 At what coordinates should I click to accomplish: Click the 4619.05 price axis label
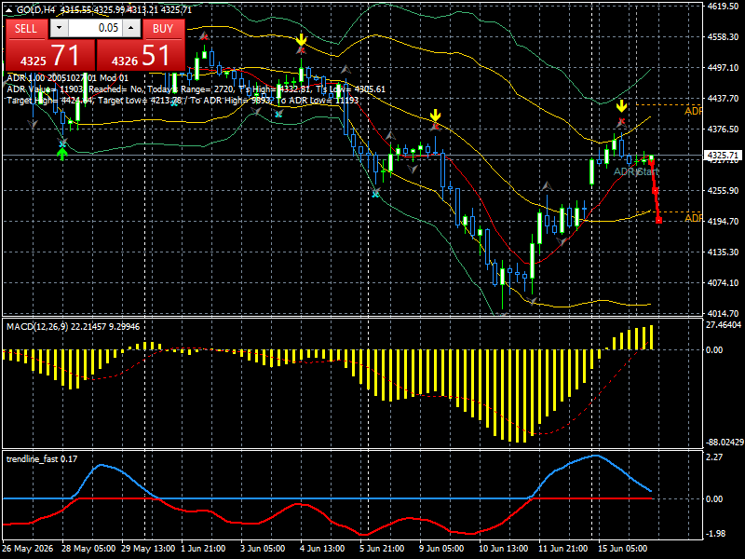[723, 7]
